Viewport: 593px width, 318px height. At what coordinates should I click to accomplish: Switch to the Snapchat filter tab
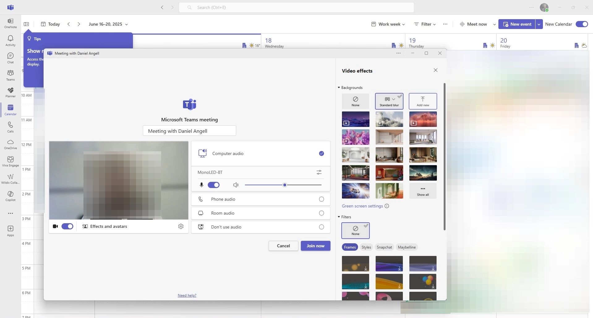point(384,247)
